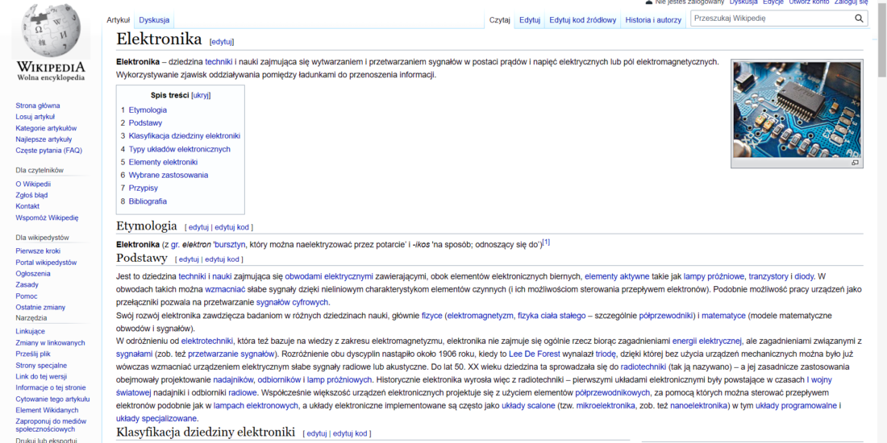Open Zasady sidebar link
The width and height of the screenshot is (887, 443).
pos(27,285)
